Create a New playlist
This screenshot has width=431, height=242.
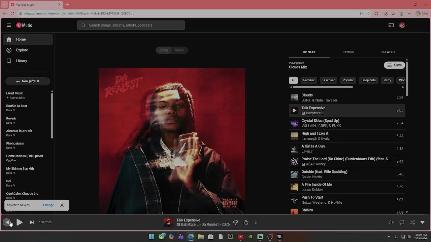pos(28,81)
